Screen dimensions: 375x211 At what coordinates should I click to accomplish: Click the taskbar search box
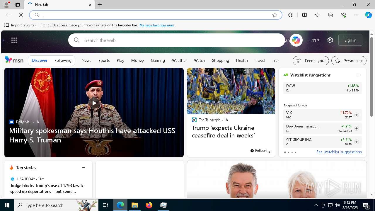click(x=56, y=205)
